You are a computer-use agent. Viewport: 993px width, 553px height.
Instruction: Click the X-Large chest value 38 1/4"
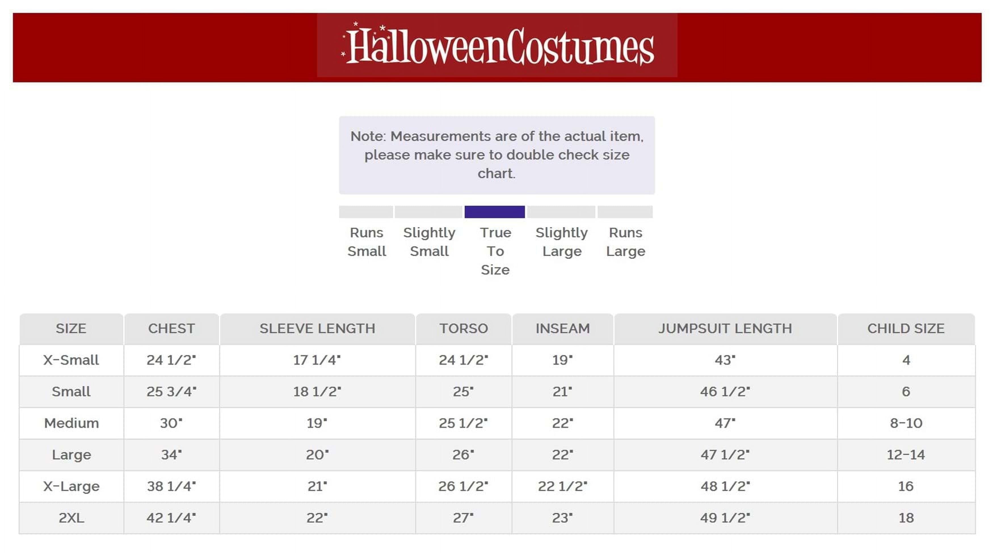(172, 486)
